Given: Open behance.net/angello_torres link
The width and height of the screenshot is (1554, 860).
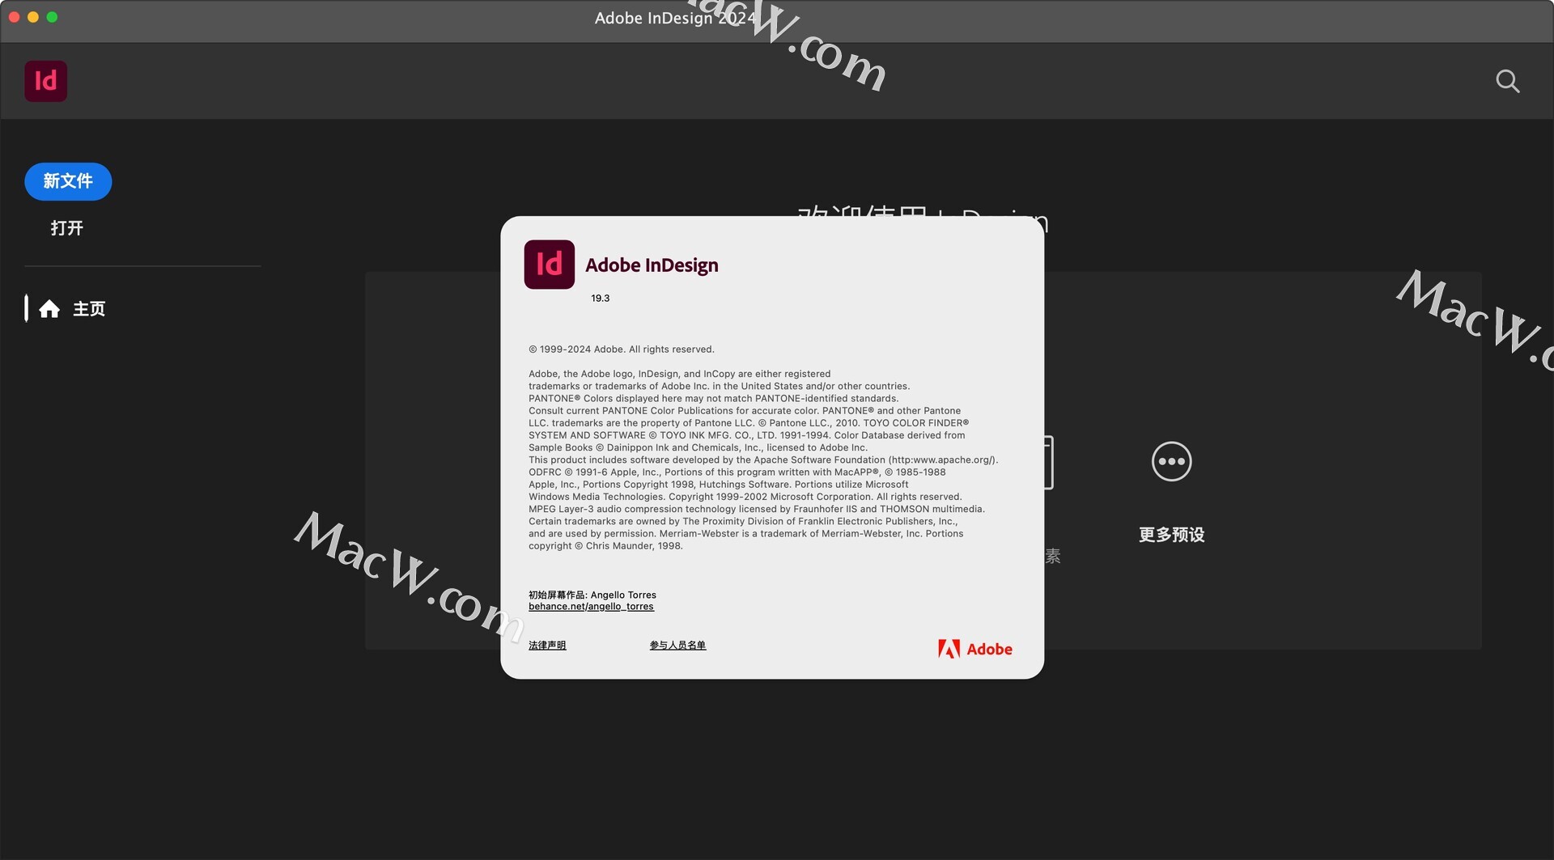Looking at the screenshot, I should (591, 607).
